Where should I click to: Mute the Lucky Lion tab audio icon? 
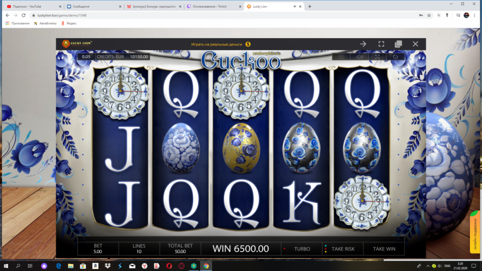pyautogui.click(x=295, y=6)
